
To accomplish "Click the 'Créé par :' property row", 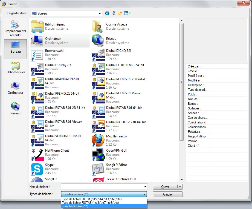I will (x=217, y=66).
